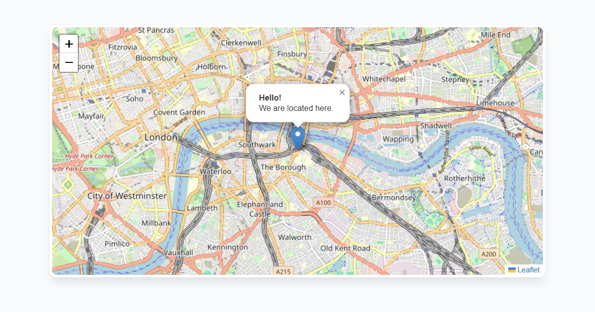Click the Rotherhithe label on the map
The width and height of the screenshot is (595, 312).
click(465, 178)
